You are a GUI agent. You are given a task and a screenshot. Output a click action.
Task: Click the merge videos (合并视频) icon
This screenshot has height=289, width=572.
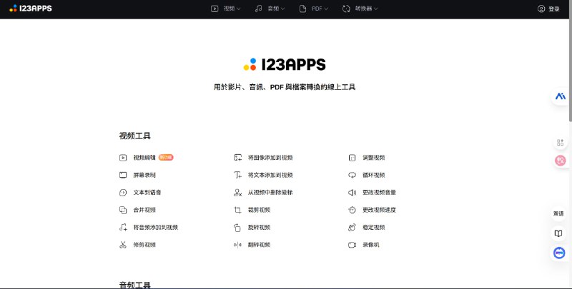coord(123,210)
